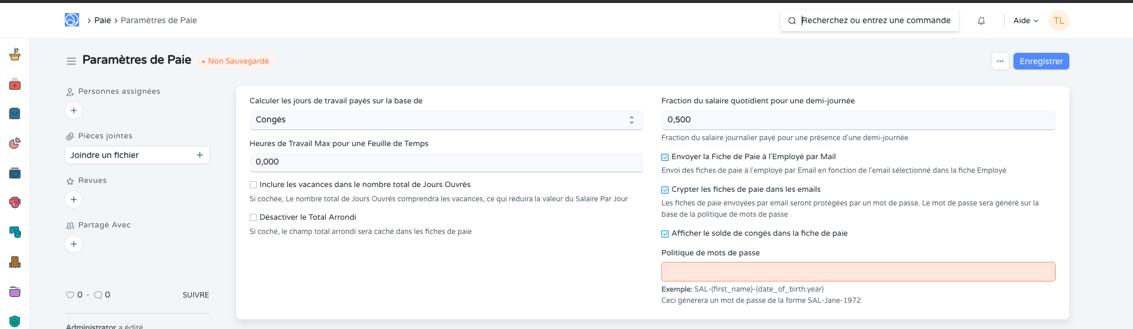Open the app home logo icon

pos(72,20)
